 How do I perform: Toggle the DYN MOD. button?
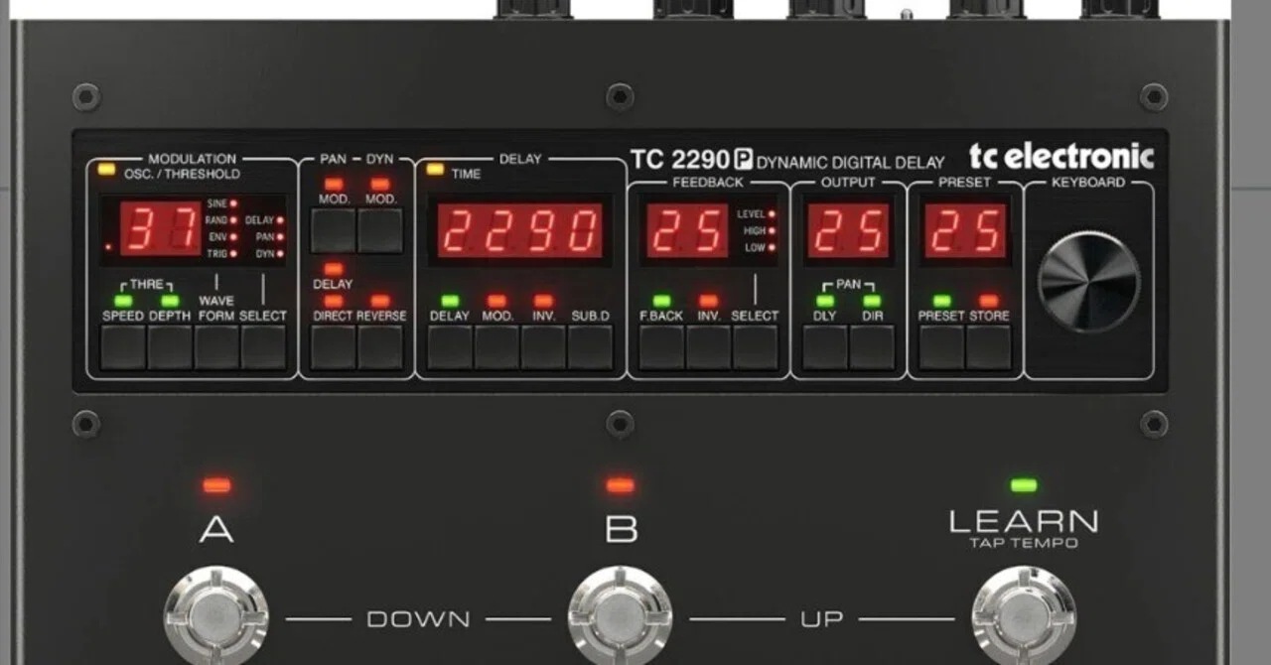coord(379,230)
